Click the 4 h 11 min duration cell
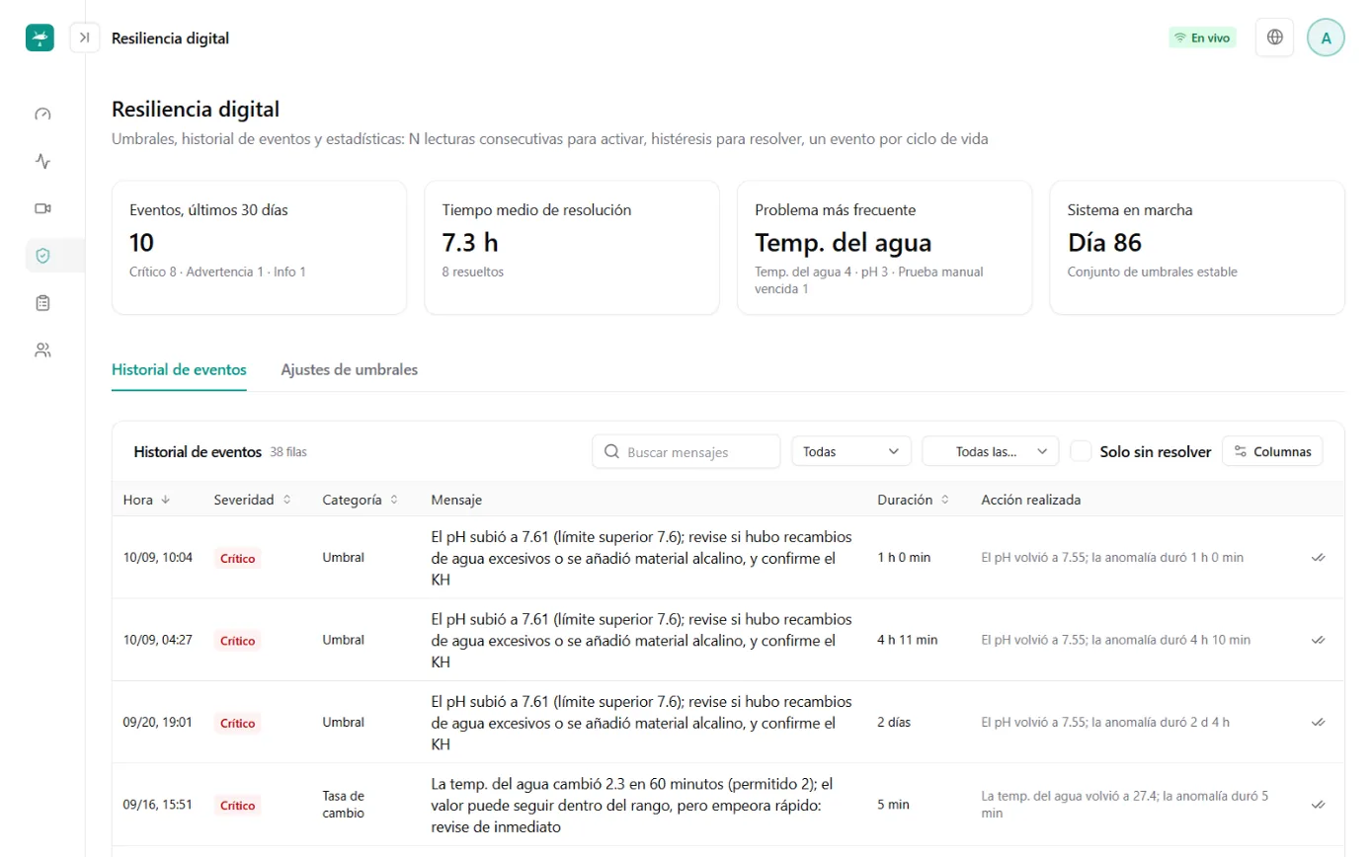The image size is (1371, 857). tap(908, 640)
